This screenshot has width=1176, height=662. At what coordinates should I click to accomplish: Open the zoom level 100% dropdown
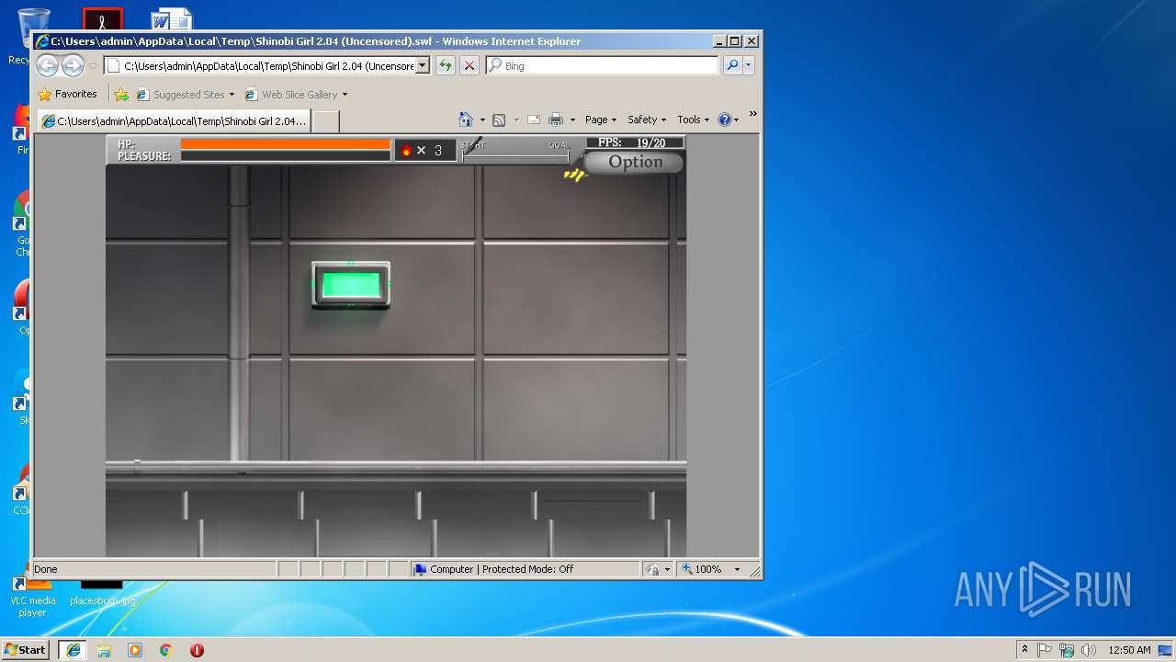tap(736, 569)
